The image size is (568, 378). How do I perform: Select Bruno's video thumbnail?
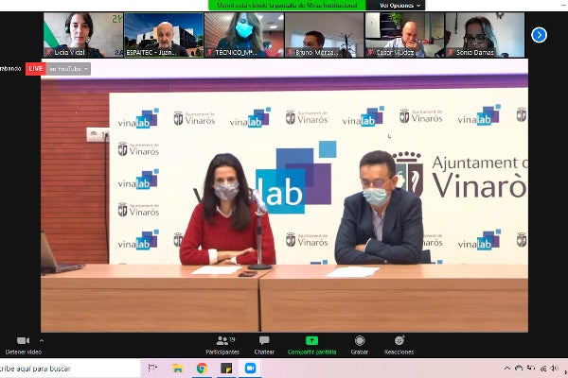324,35
